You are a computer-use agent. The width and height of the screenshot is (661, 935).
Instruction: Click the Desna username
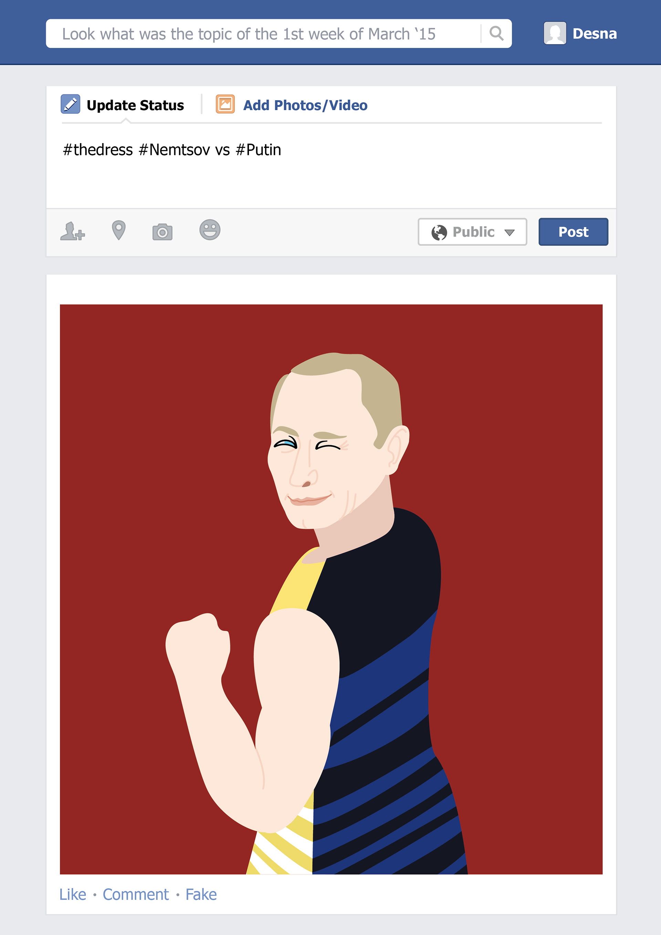pyautogui.click(x=595, y=33)
